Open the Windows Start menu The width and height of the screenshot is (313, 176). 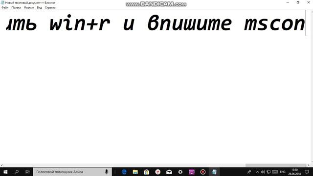(5, 172)
